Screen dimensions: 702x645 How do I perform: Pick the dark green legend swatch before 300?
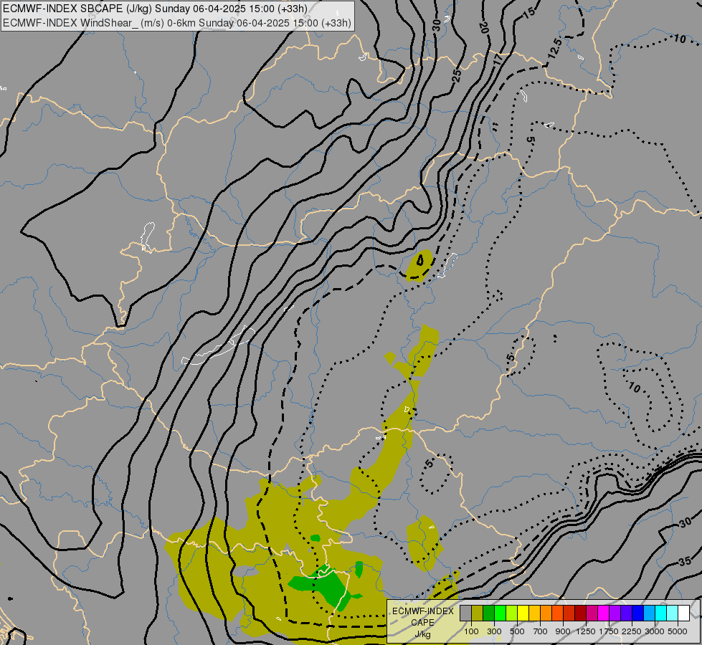pyautogui.click(x=488, y=613)
